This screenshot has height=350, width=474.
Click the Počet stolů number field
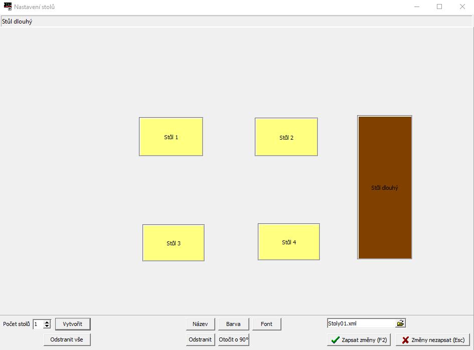(x=39, y=324)
